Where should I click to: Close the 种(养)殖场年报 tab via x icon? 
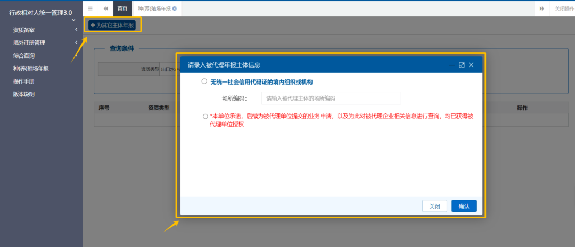coord(175,9)
